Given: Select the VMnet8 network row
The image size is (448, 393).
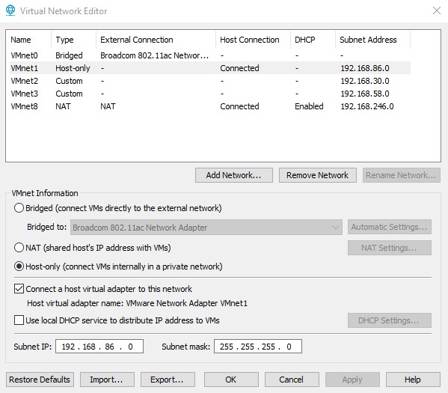Looking at the screenshot, I should [x=210, y=106].
